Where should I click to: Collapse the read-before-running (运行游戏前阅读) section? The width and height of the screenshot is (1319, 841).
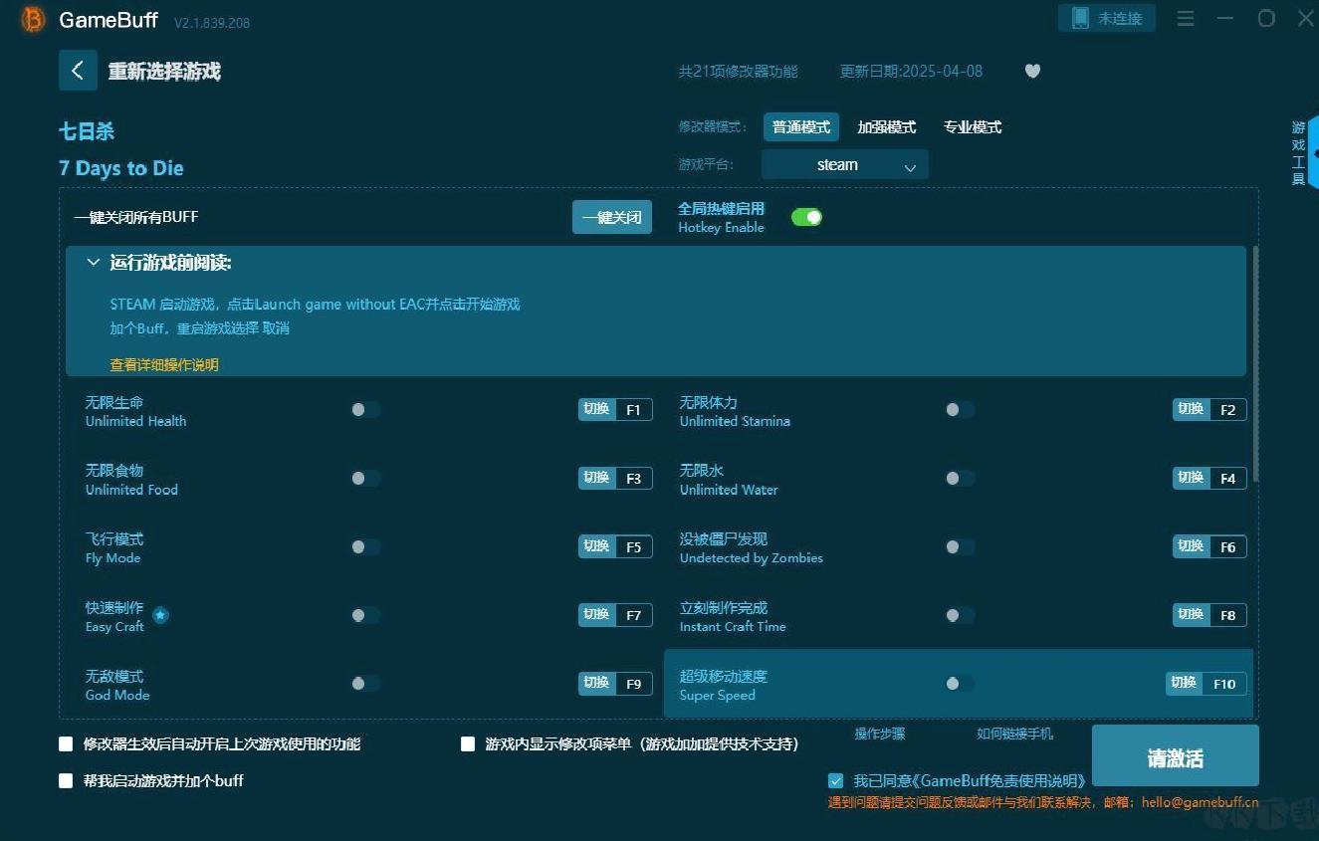pyautogui.click(x=94, y=263)
